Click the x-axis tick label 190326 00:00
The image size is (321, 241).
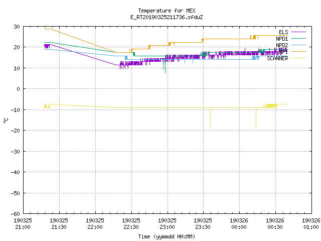[x=239, y=224]
